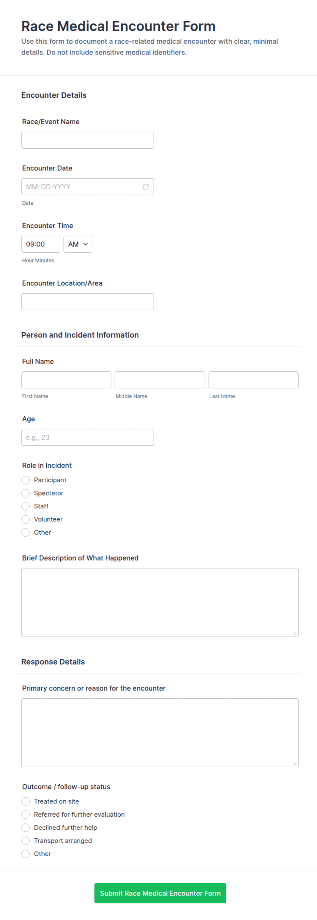Select the Staff radio button

pyautogui.click(x=25, y=506)
